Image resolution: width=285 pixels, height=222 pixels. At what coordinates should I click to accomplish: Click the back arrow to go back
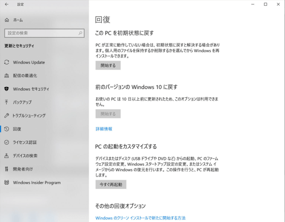coord(6,4)
